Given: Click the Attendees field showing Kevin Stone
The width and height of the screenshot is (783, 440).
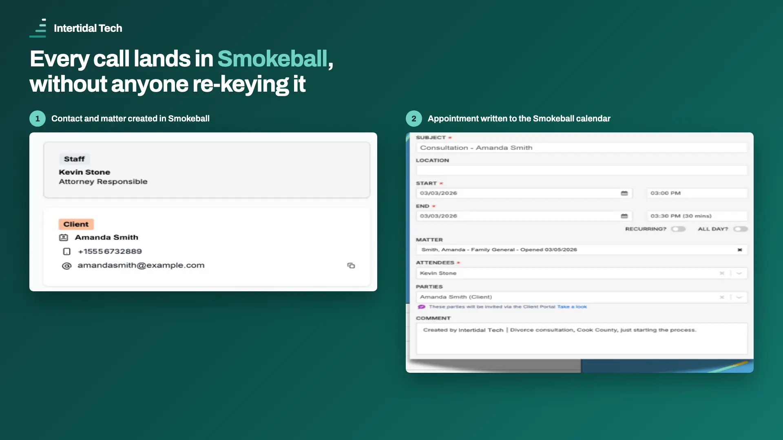Looking at the screenshot, I should coord(582,273).
